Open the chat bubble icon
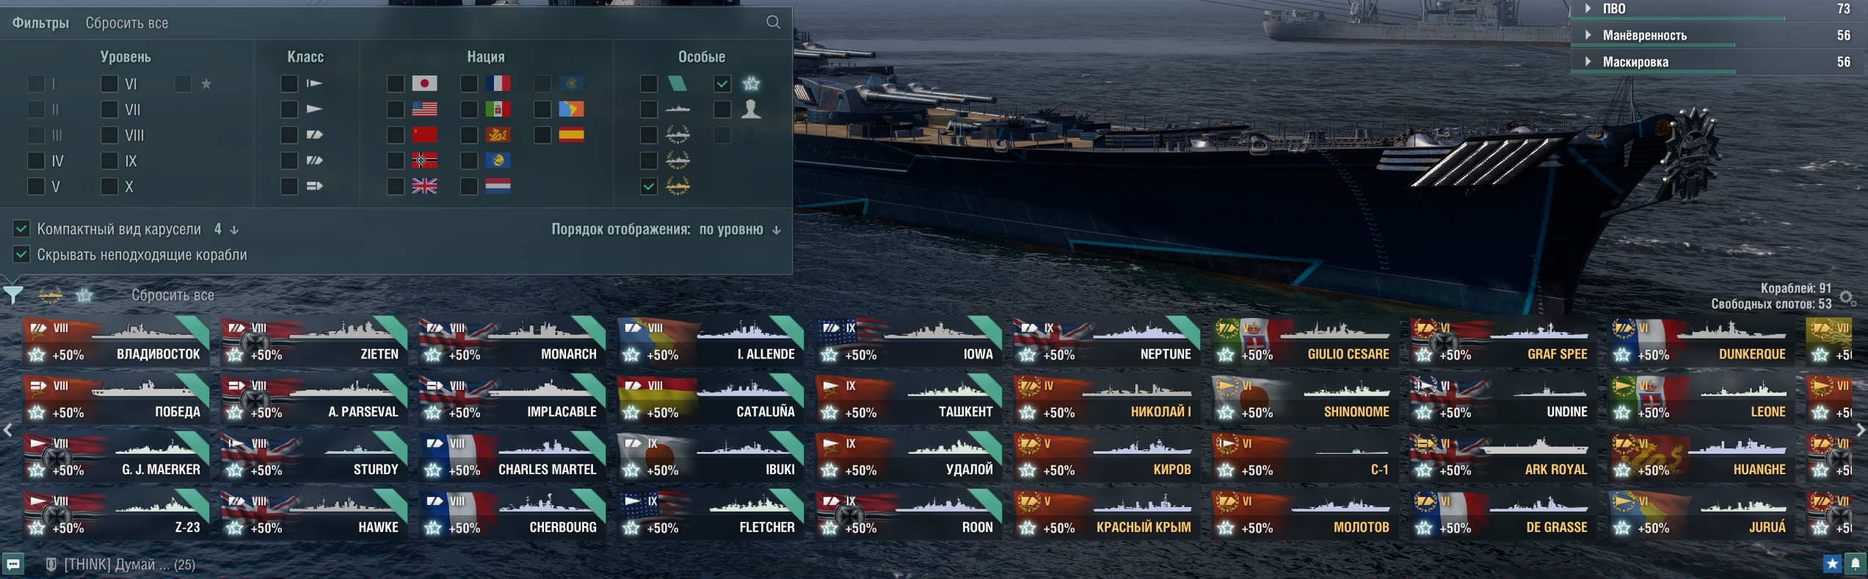 click(13, 564)
